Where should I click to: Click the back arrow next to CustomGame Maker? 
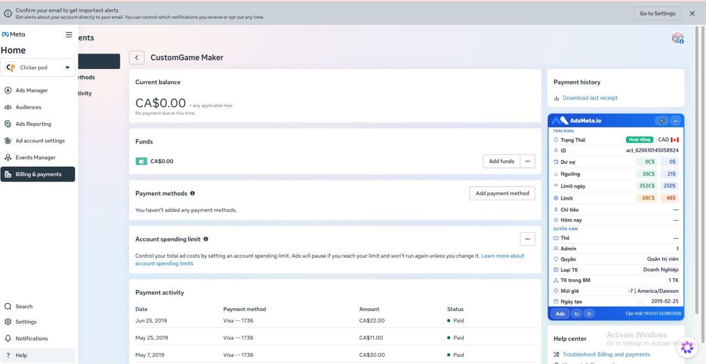pos(137,57)
